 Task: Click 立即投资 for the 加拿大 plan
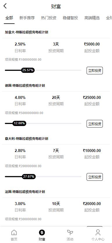95,71
